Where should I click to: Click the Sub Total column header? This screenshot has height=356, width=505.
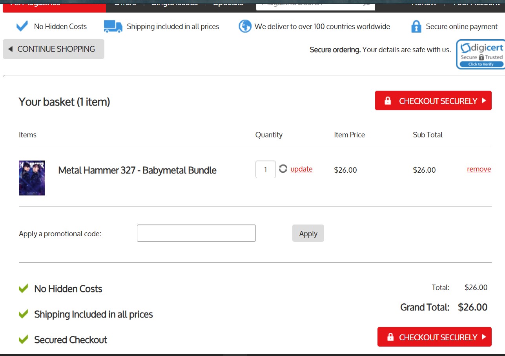point(428,135)
